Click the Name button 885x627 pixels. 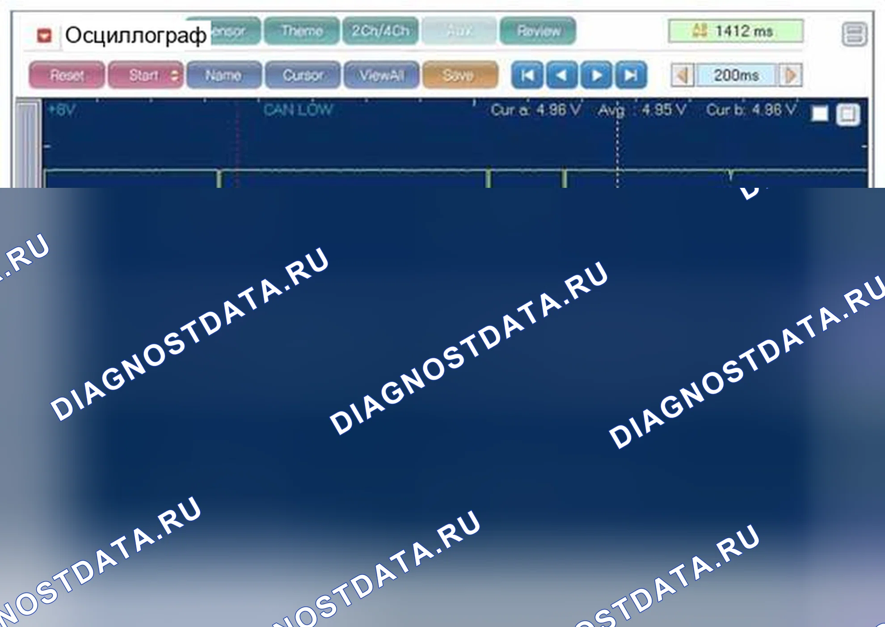tap(224, 75)
